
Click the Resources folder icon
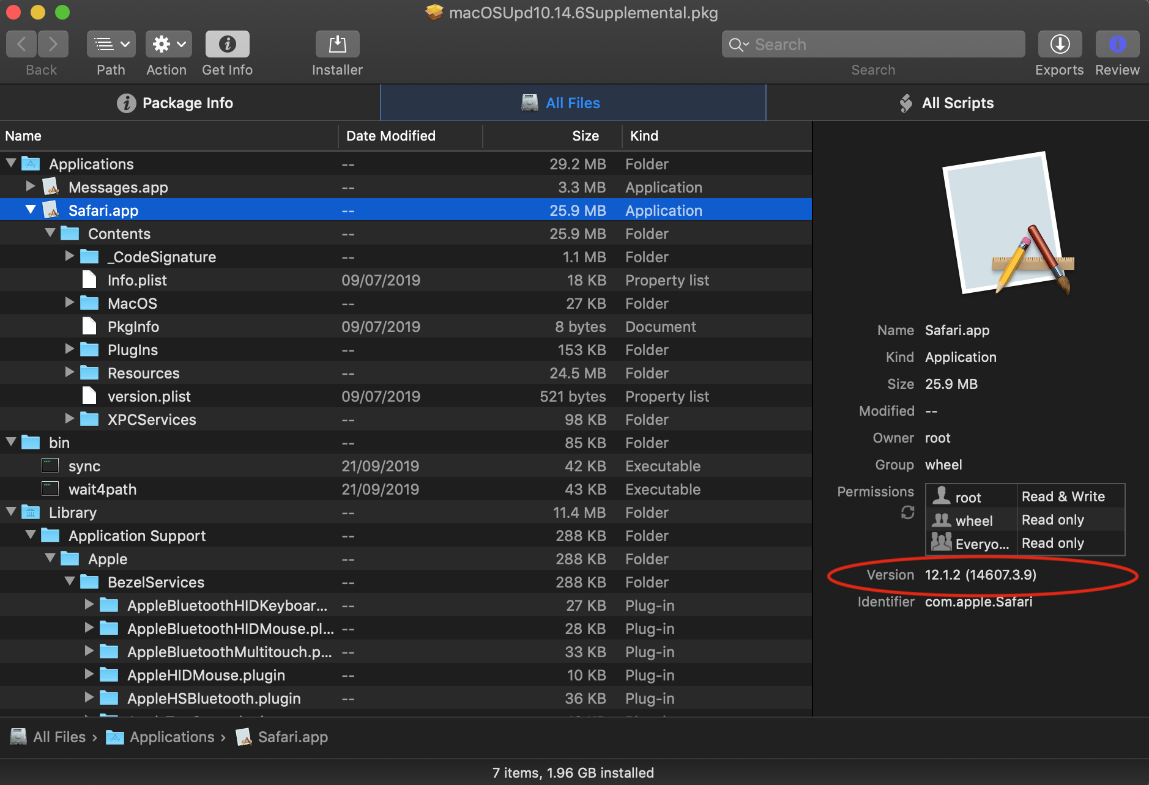point(89,372)
